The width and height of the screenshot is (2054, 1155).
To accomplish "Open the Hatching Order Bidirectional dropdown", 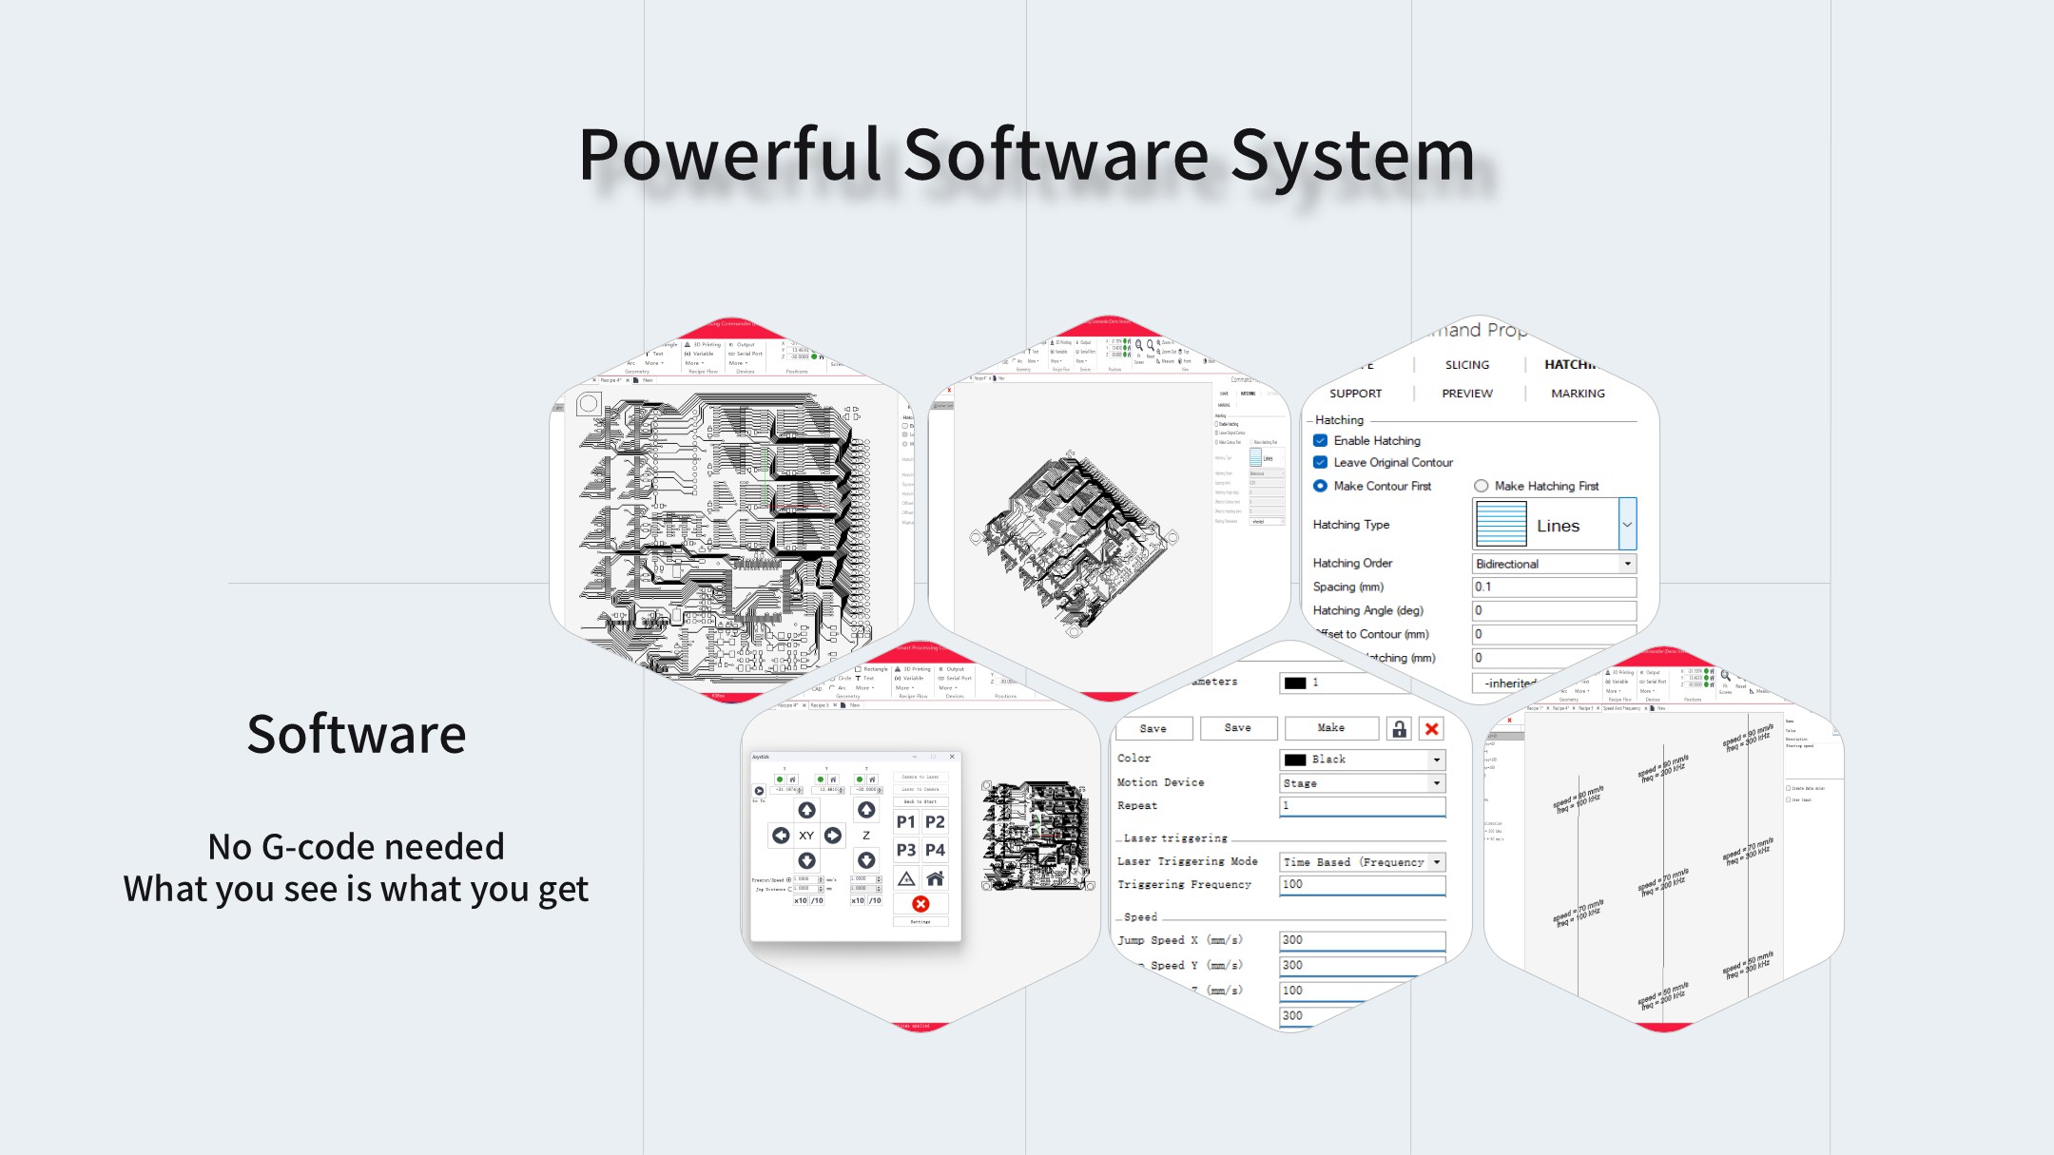I will (1555, 564).
